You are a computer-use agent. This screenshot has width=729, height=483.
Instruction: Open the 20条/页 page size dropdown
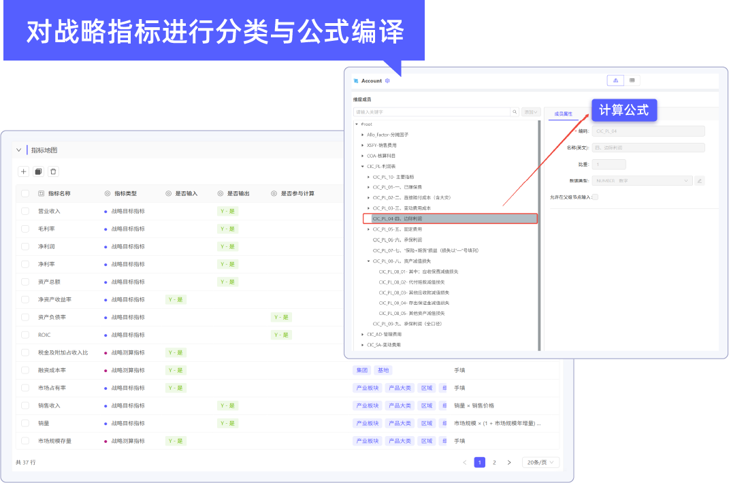540,463
